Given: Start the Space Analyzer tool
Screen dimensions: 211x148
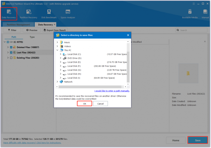Looking at the screenshot, I should pos(68,14).
